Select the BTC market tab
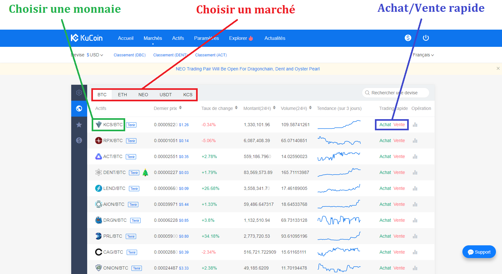Viewport: 502px width, 274px height. pyautogui.click(x=102, y=95)
